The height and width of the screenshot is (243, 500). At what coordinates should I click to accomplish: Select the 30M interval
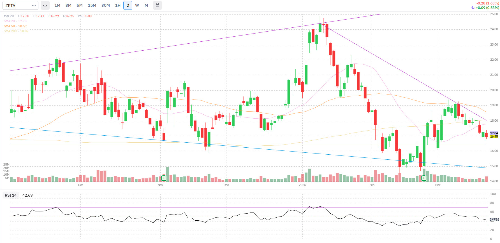pos(106,5)
